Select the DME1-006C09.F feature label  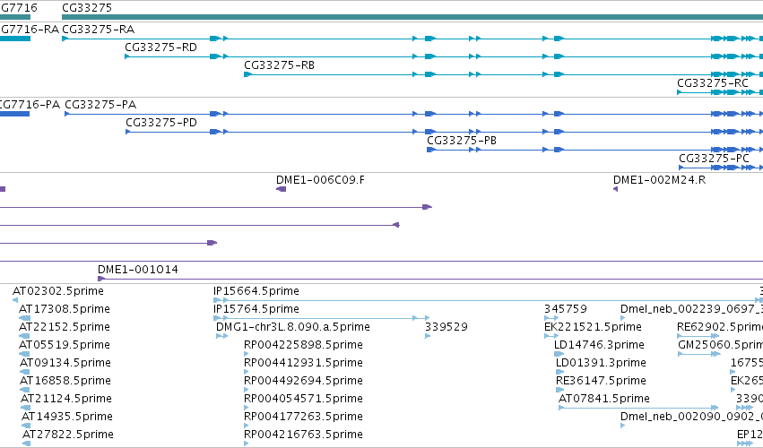pos(320,180)
